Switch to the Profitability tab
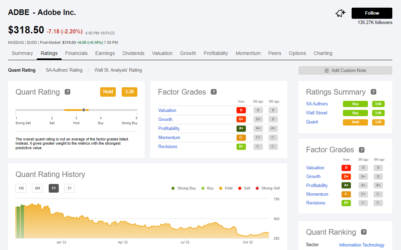This screenshot has width=401, height=250. tap(216, 53)
